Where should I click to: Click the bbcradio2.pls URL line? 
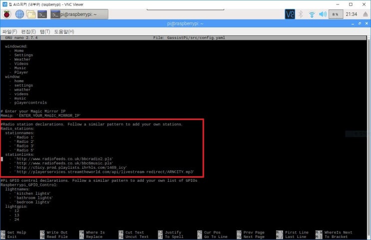(63, 159)
